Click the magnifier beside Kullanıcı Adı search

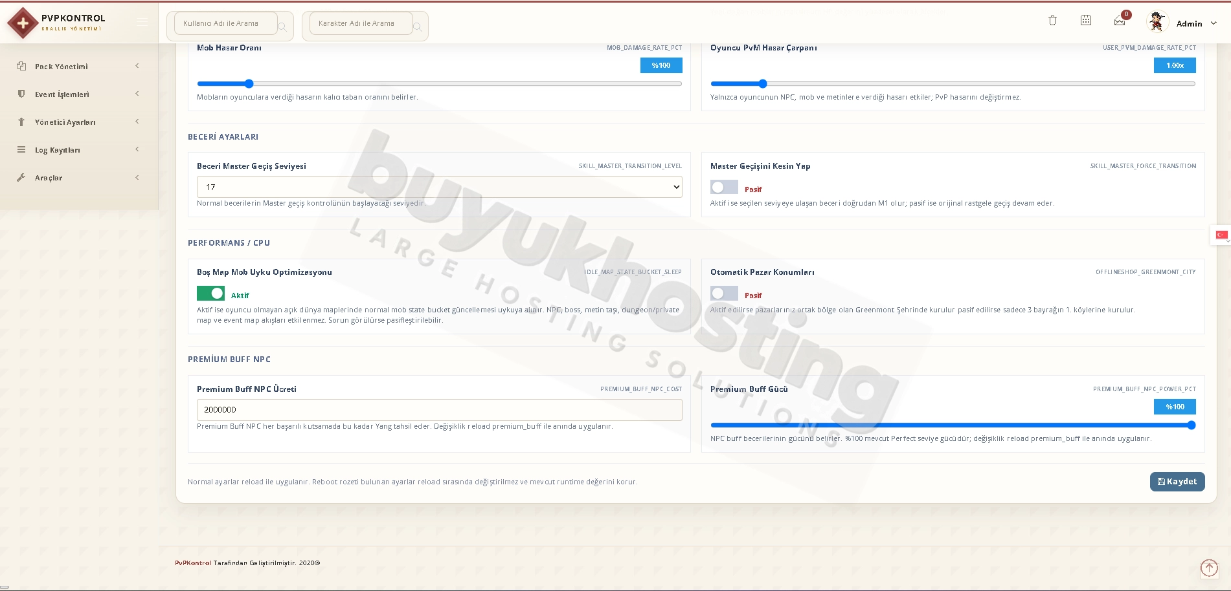pos(282,27)
